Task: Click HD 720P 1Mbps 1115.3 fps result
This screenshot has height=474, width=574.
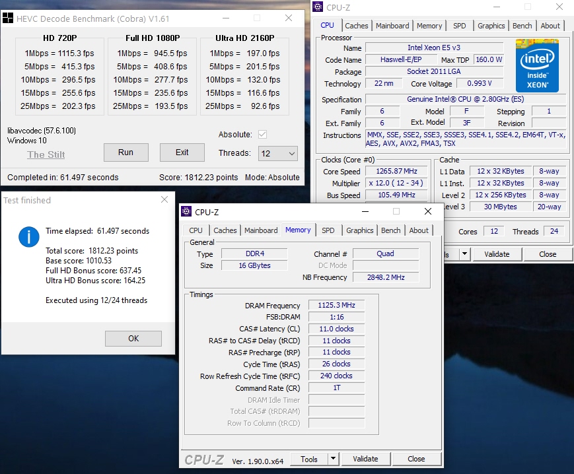Action: coord(59,53)
